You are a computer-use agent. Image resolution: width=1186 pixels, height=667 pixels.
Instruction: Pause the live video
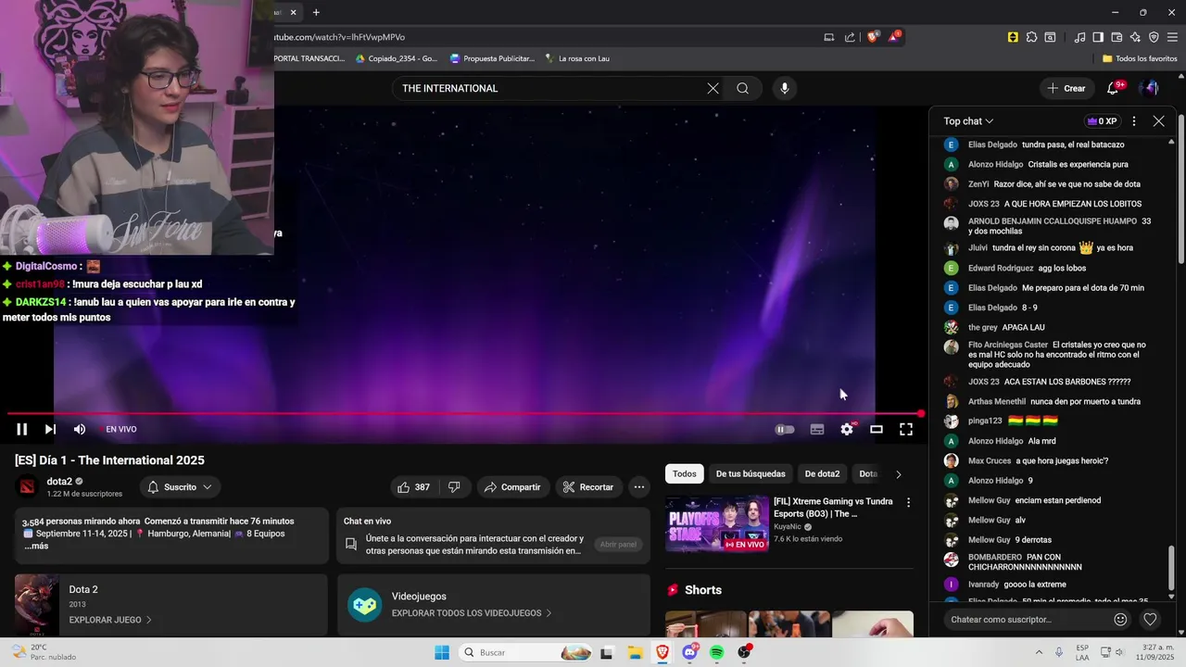(x=21, y=429)
